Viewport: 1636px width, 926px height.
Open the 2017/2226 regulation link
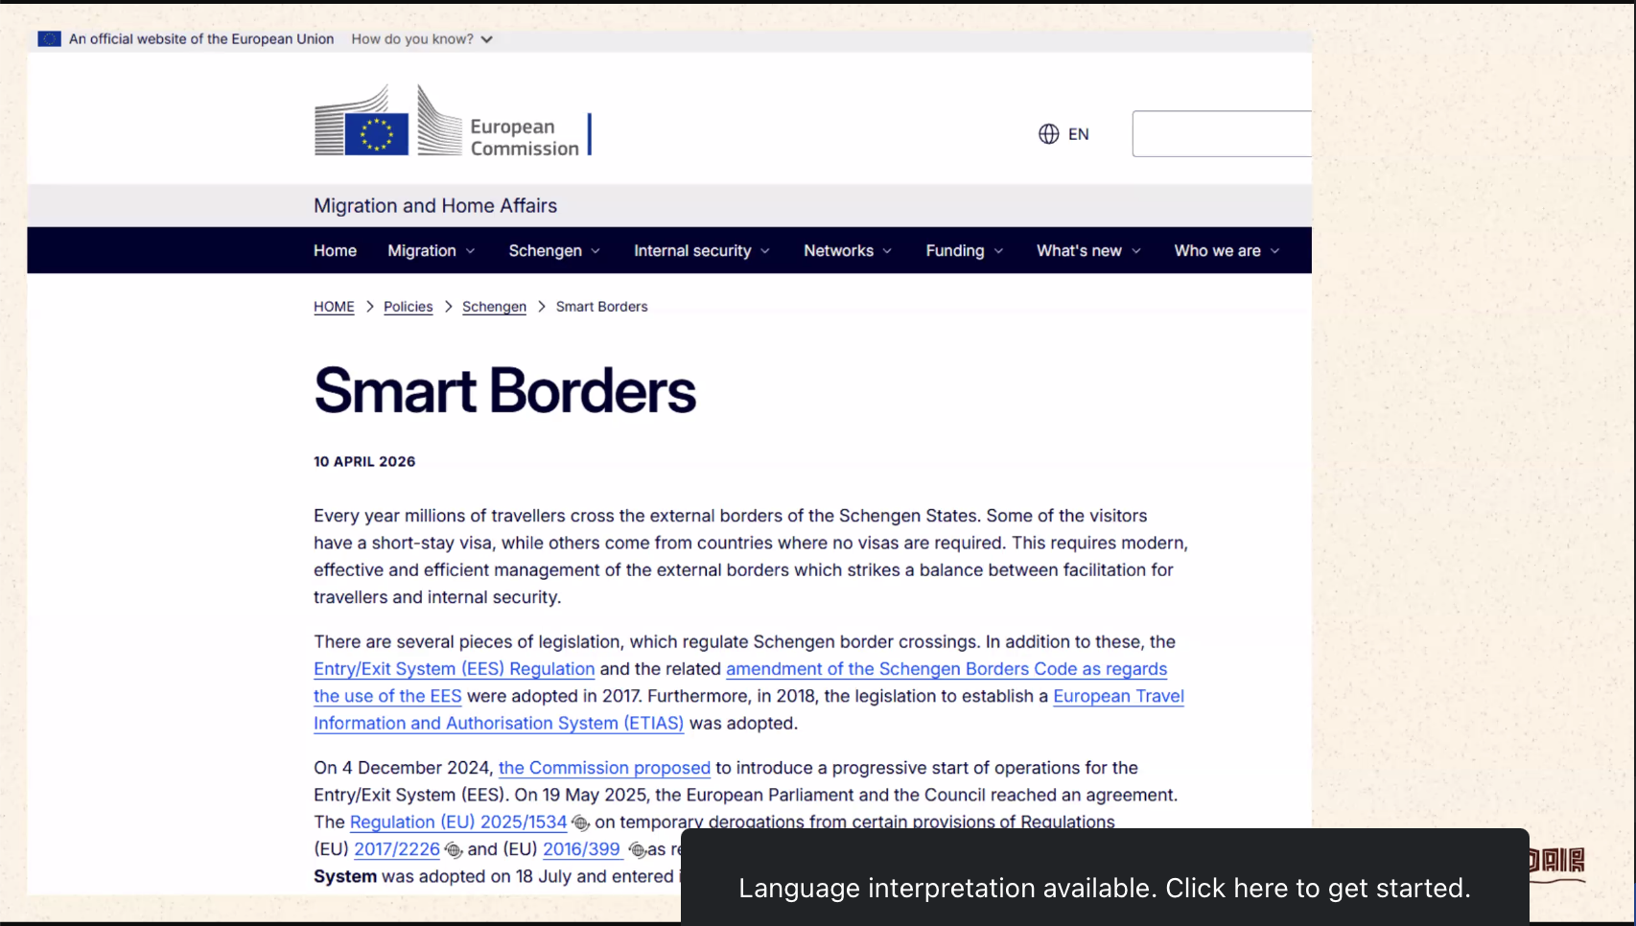397,849
